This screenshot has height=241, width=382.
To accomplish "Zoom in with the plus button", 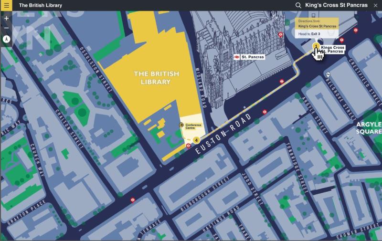I will pos(7,18).
